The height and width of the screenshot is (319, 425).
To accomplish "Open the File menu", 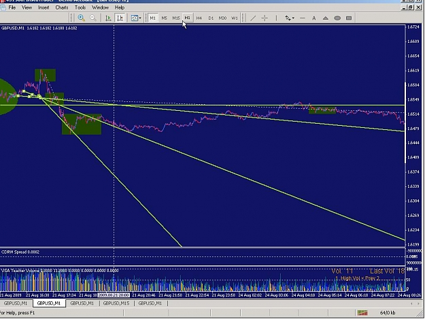I will 12,7.
